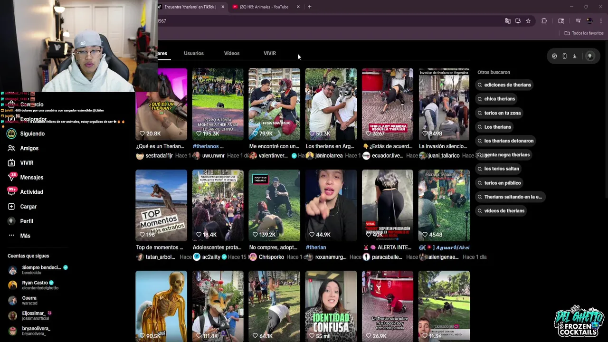Open the TikTok account avatar menu
608x342 pixels.
pyautogui.click(x=589, y=56)
